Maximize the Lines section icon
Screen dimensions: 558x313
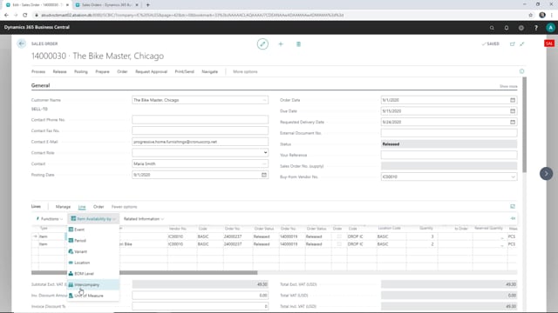[513, 207]
